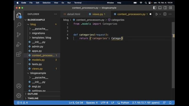Viewport: 189px width, 106px height.
Task: Open the File menu
Action: click(x=31, y=3)
